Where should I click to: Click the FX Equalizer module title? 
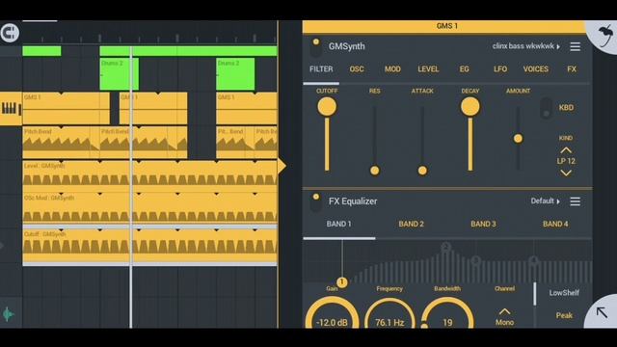point(353,201)
